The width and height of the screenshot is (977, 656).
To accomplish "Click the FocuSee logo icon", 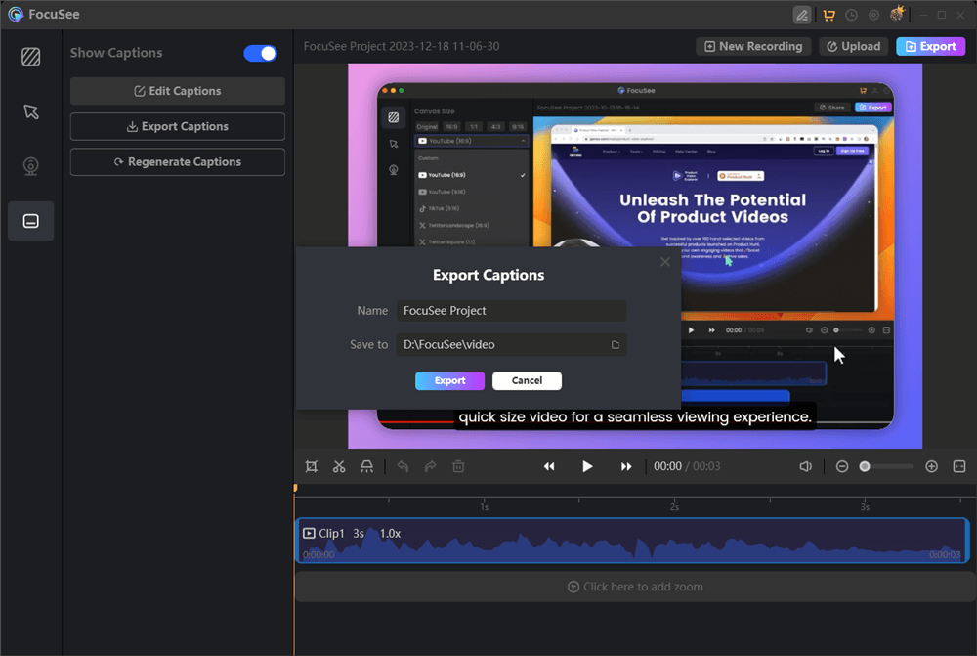I will coord(16,14).
